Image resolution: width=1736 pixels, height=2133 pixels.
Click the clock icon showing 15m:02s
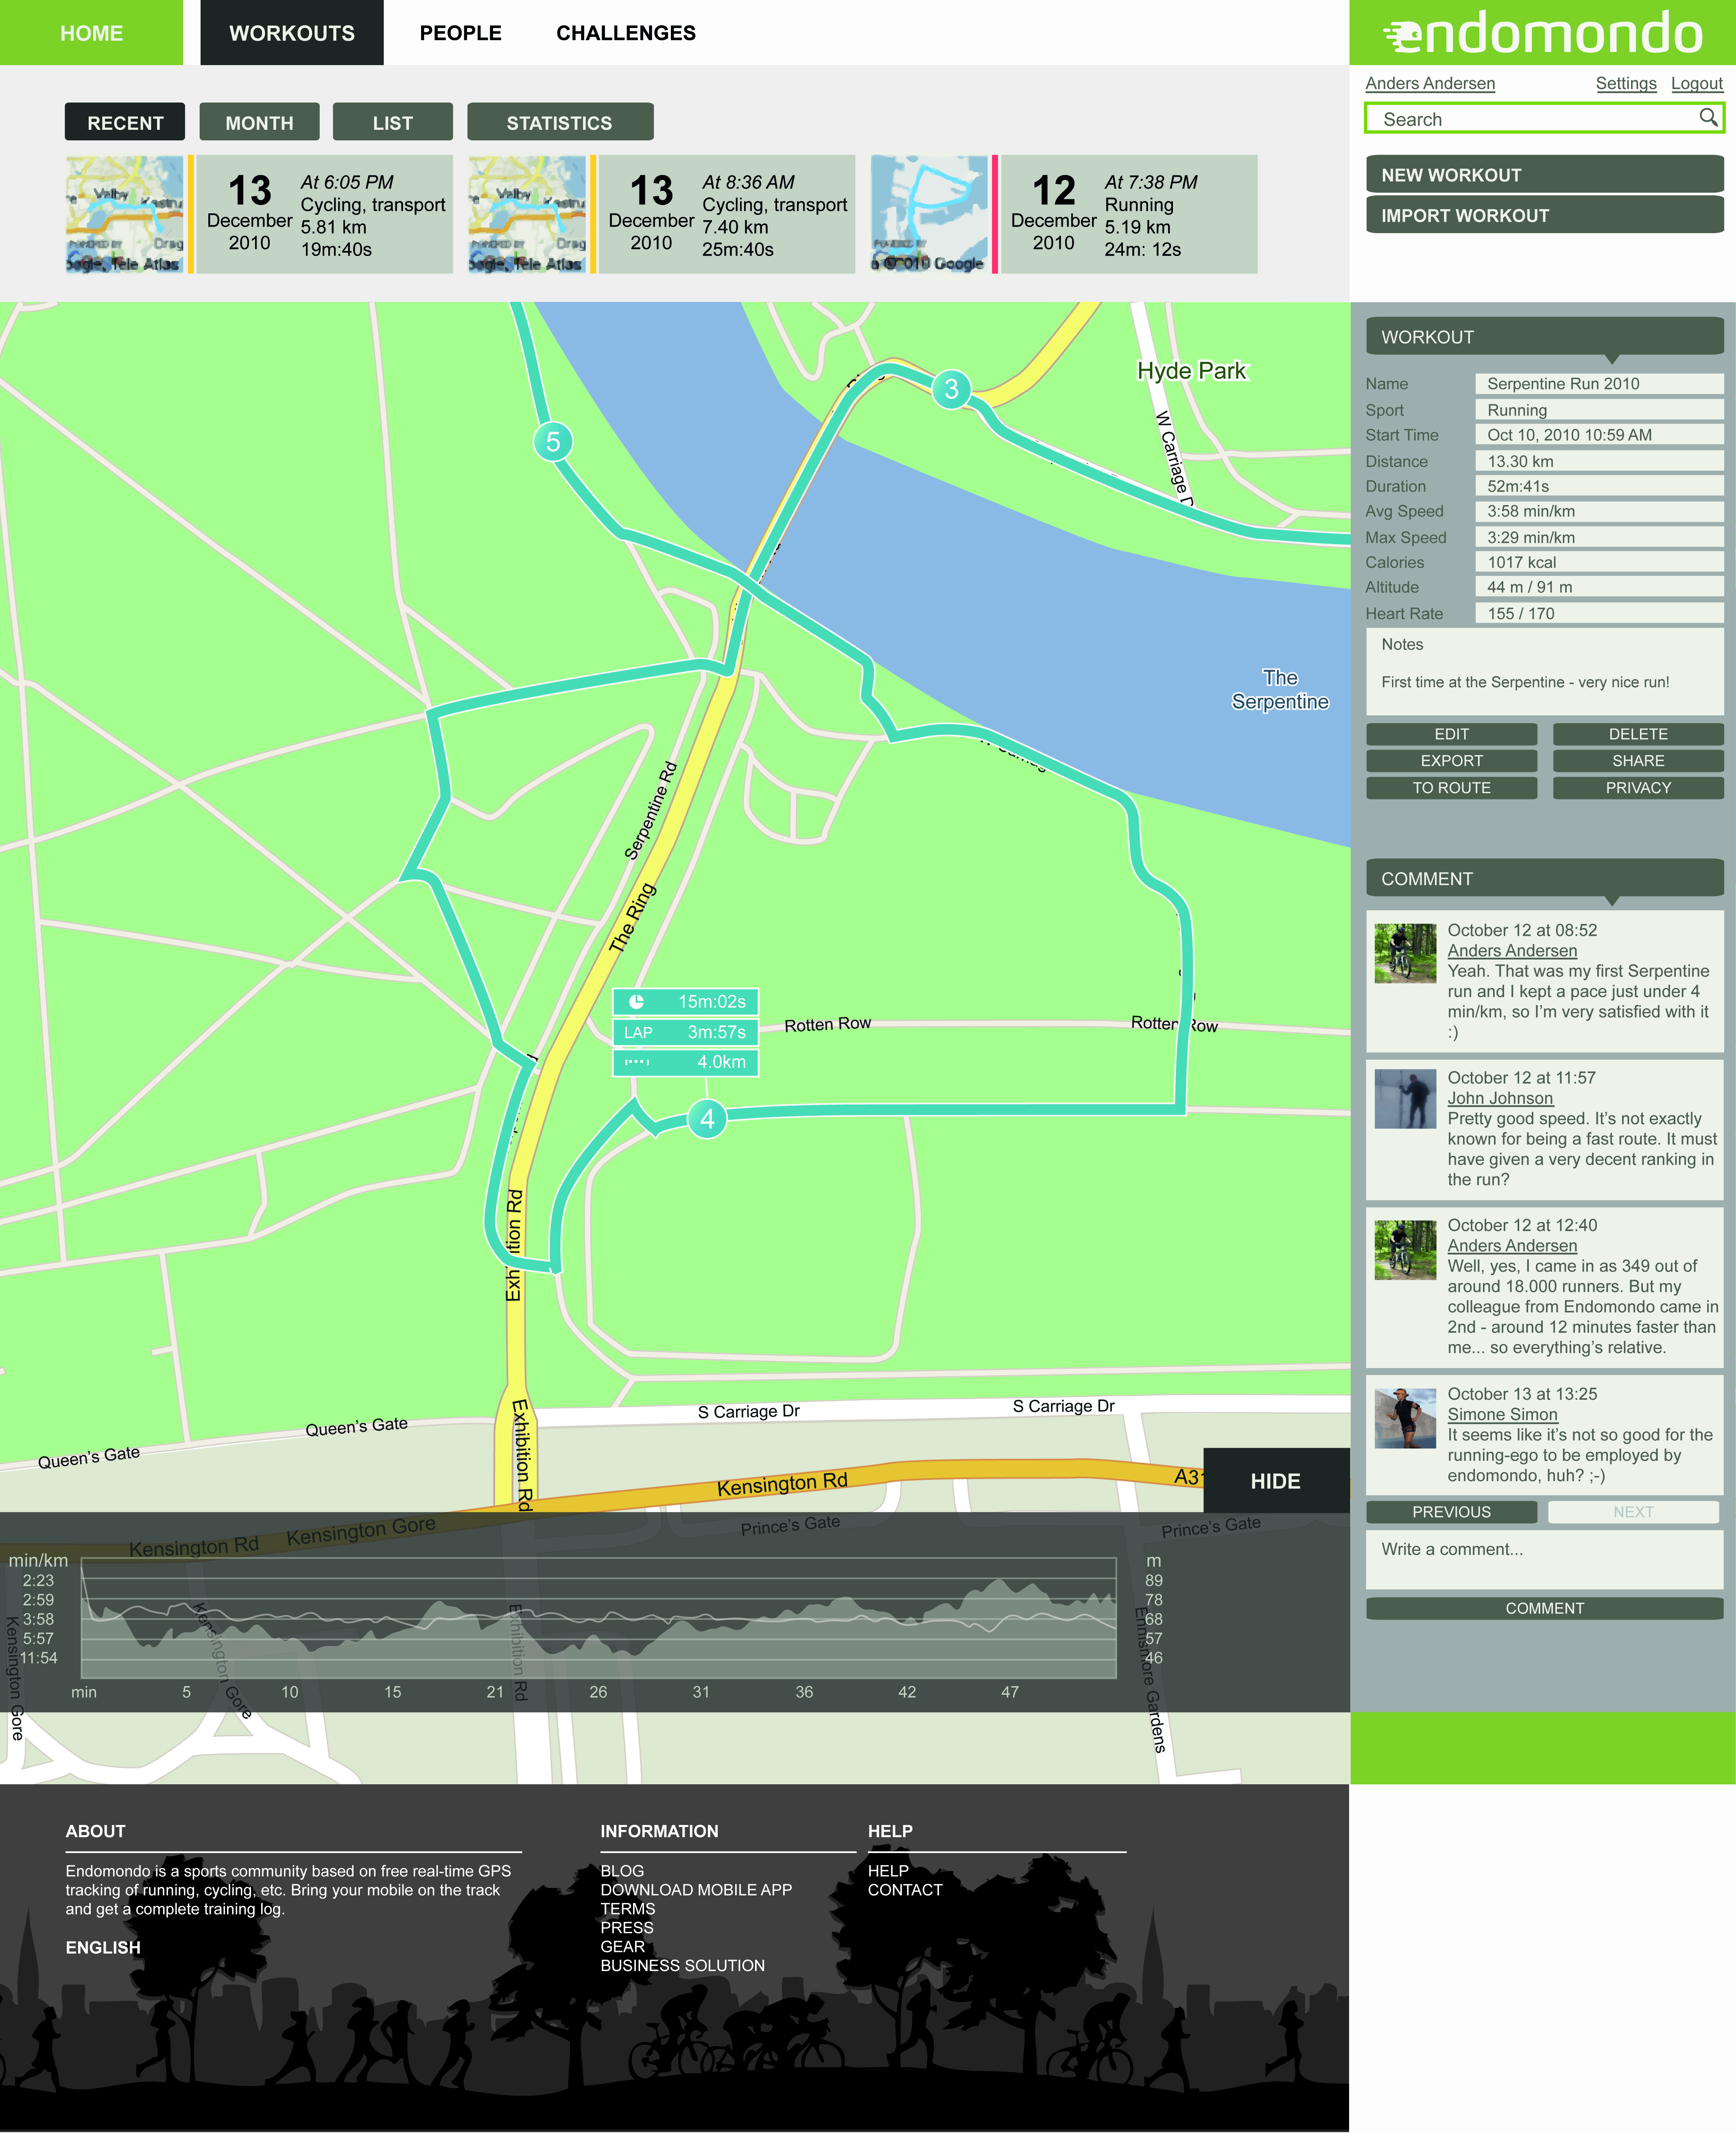tap(636, 1001)
